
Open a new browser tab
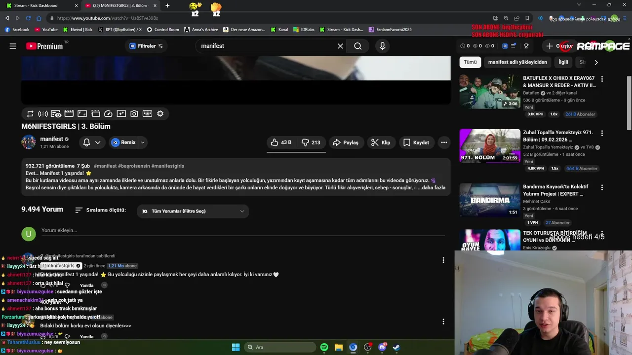tap(167, 5)
